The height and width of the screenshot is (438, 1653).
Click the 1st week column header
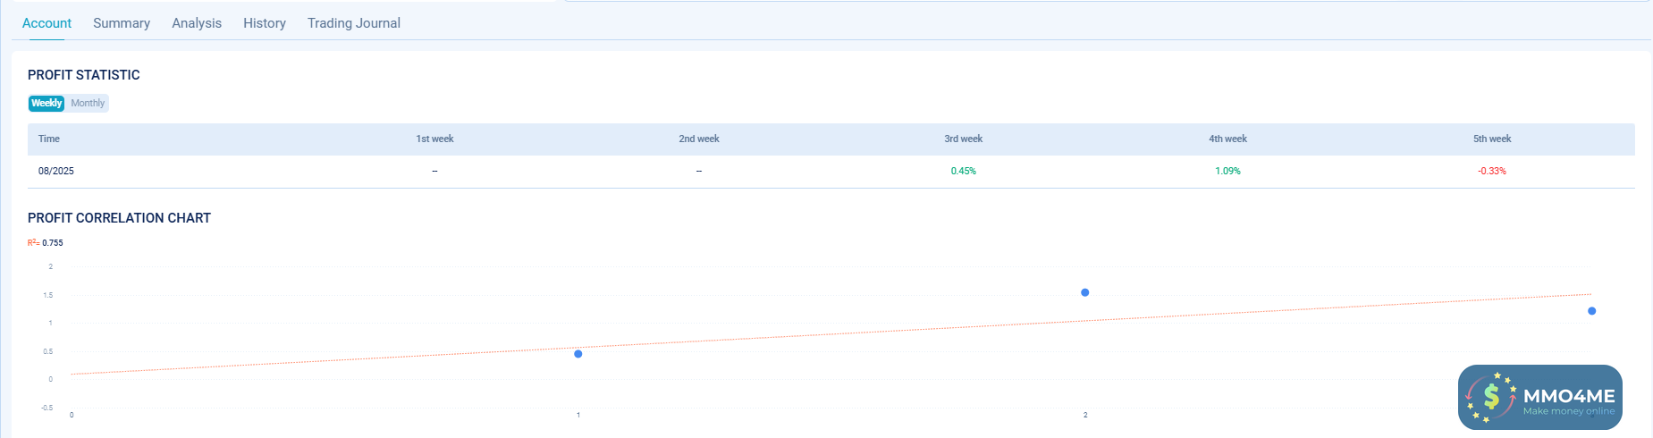click(434, 139)
